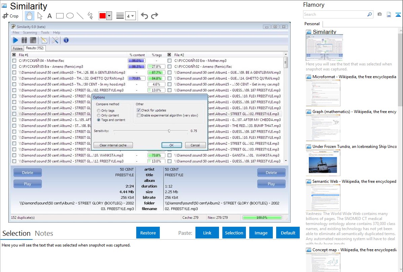Select the Only content radio button

tap(99, 115)
